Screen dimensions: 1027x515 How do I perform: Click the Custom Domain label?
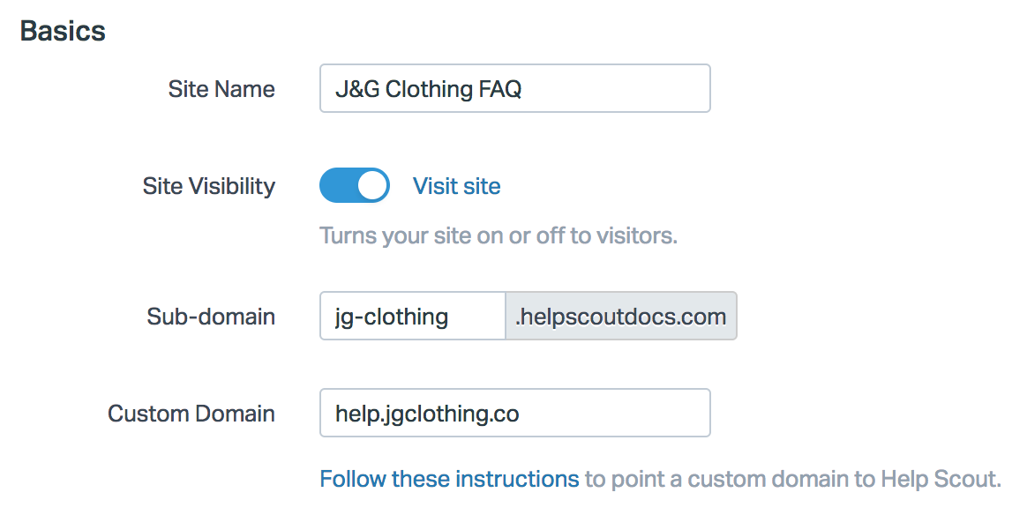(191, 414)
